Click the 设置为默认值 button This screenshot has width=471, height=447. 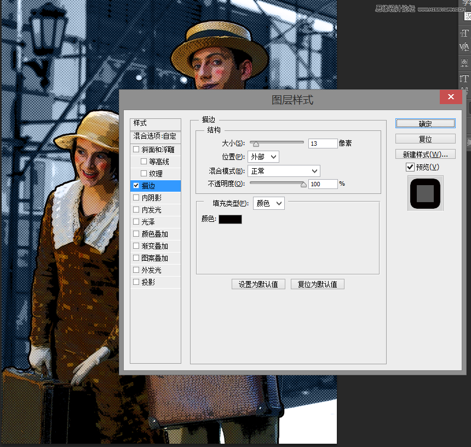[258, 284]
